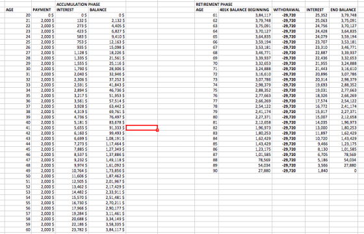Select the BALANCE header in accumulation table
364x234 pixels.
[107, 10]
